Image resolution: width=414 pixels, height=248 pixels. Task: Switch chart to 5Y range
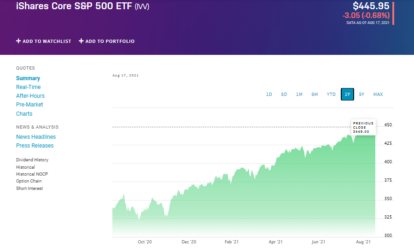coord(362,94)
